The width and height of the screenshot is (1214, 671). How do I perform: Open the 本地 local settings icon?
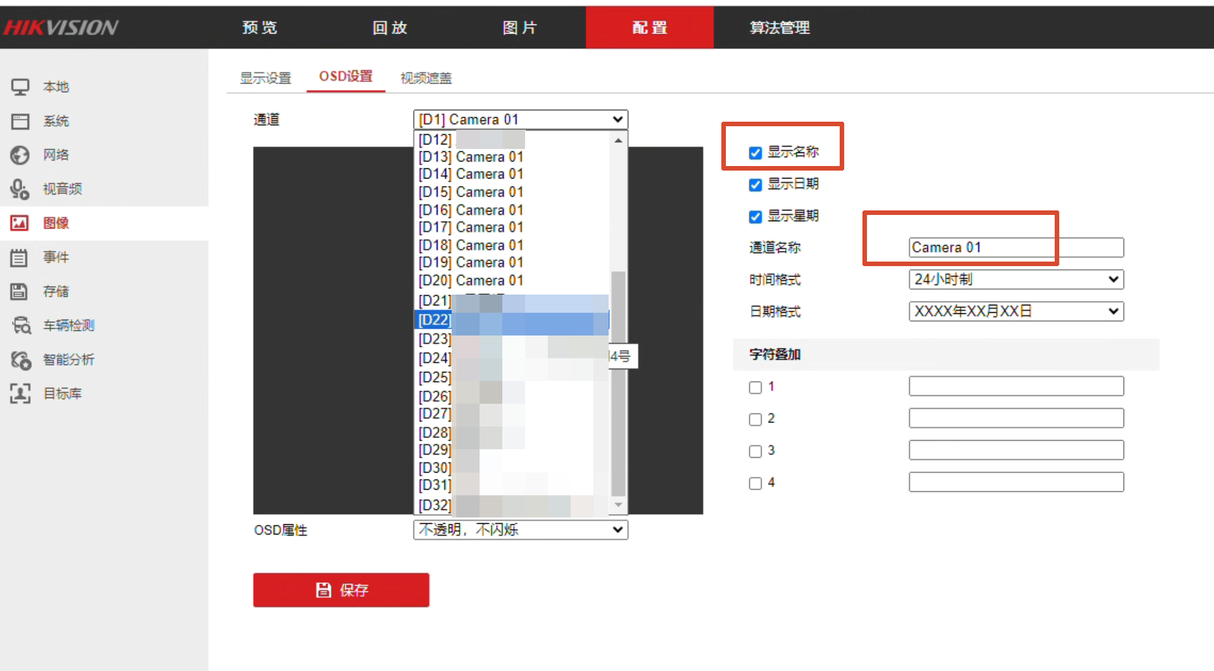tap(20, 87)
